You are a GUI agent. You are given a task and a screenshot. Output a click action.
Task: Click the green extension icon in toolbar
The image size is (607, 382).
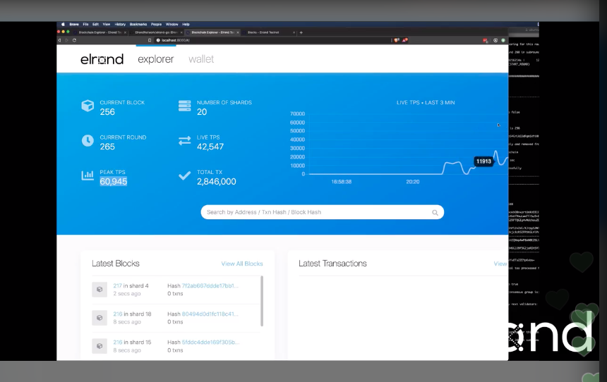503,40
